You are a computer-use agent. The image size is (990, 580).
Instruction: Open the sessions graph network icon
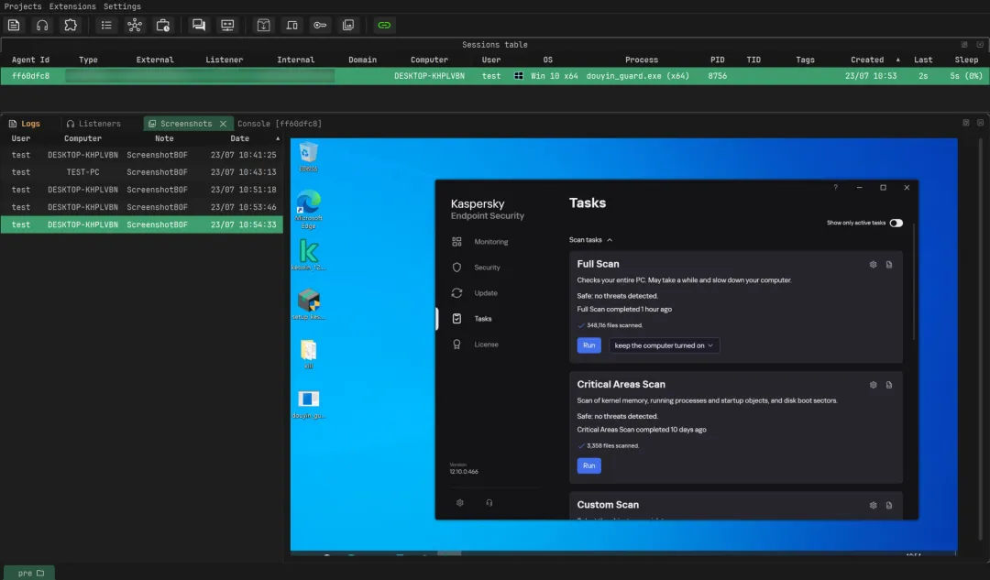point(135,26)
